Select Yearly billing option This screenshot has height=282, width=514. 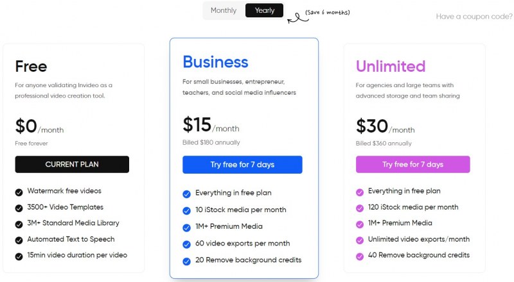[x=264, y=10]
